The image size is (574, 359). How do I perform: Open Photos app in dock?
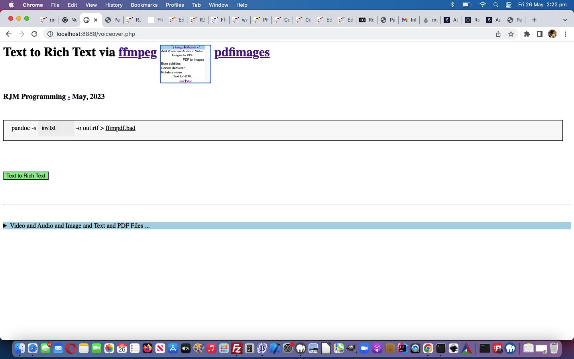click(x=109, y=349)
